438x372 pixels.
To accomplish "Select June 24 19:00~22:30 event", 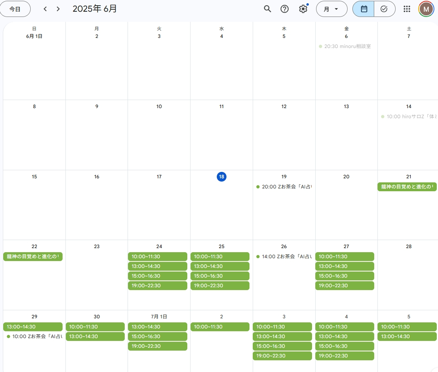I will click(157, 286).
